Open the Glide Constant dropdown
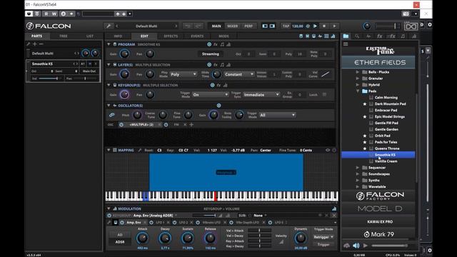The image size is (457, 257). (x=238, y=74)
